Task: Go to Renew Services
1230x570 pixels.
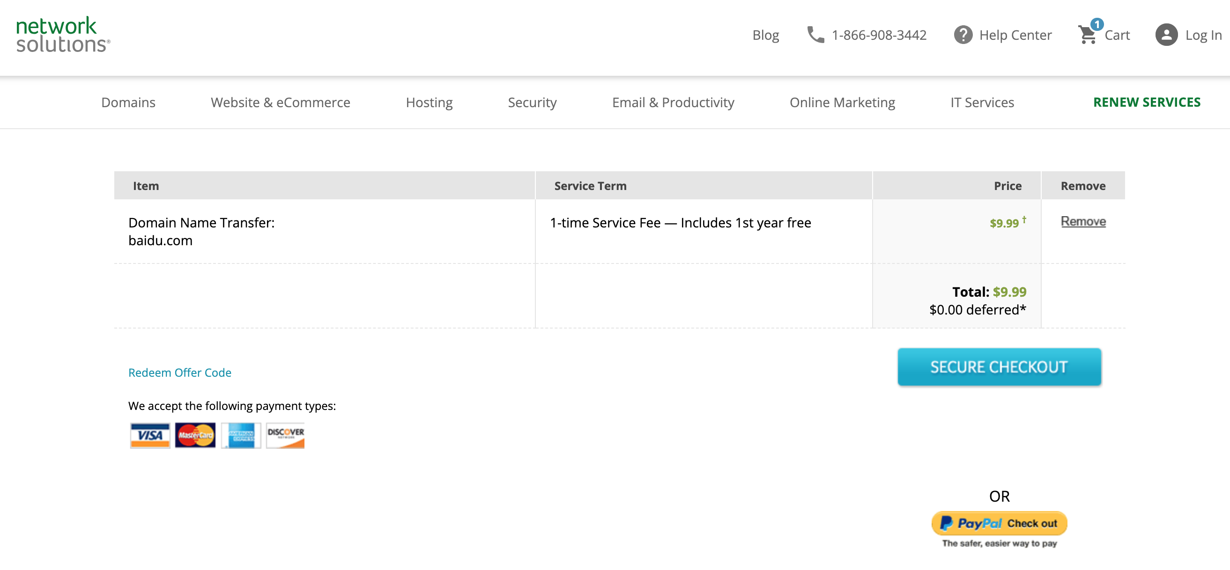Action: pos(1146,102)
